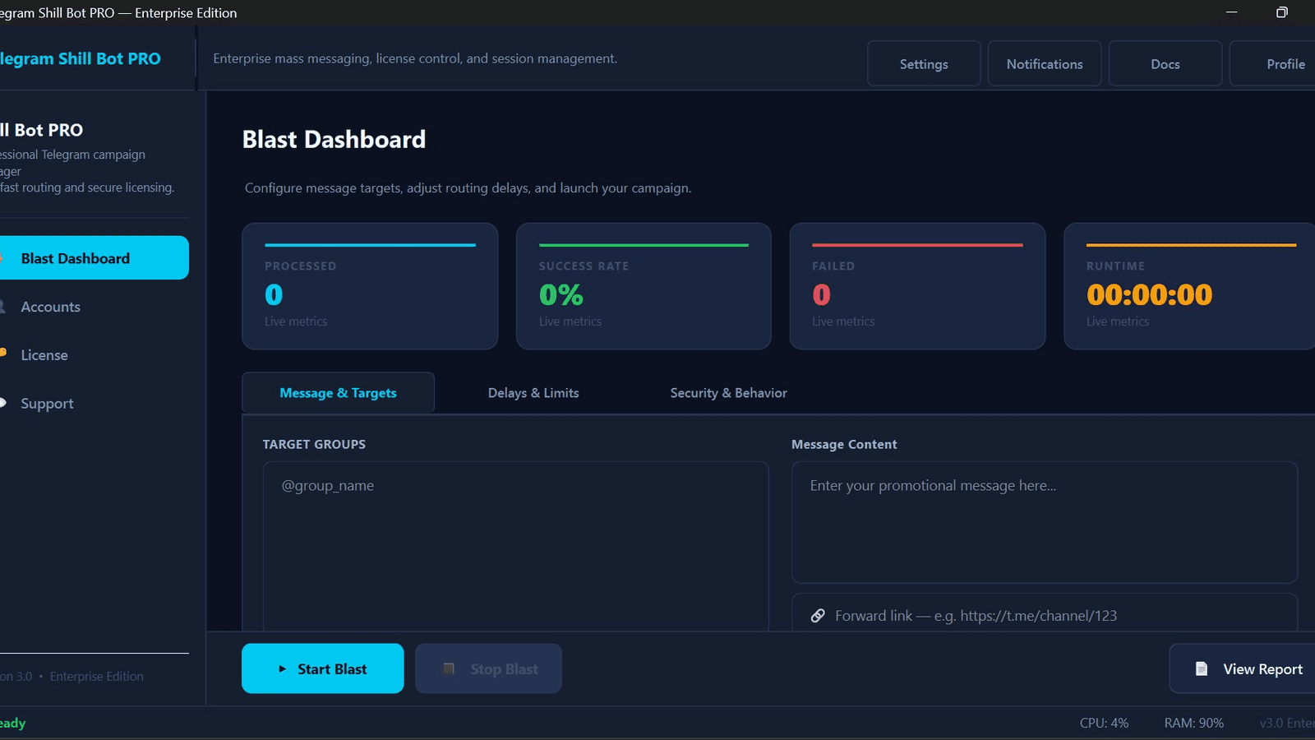Click the 0% success rate value
This screenshot has width=1315, height=740.
(561, 294)
